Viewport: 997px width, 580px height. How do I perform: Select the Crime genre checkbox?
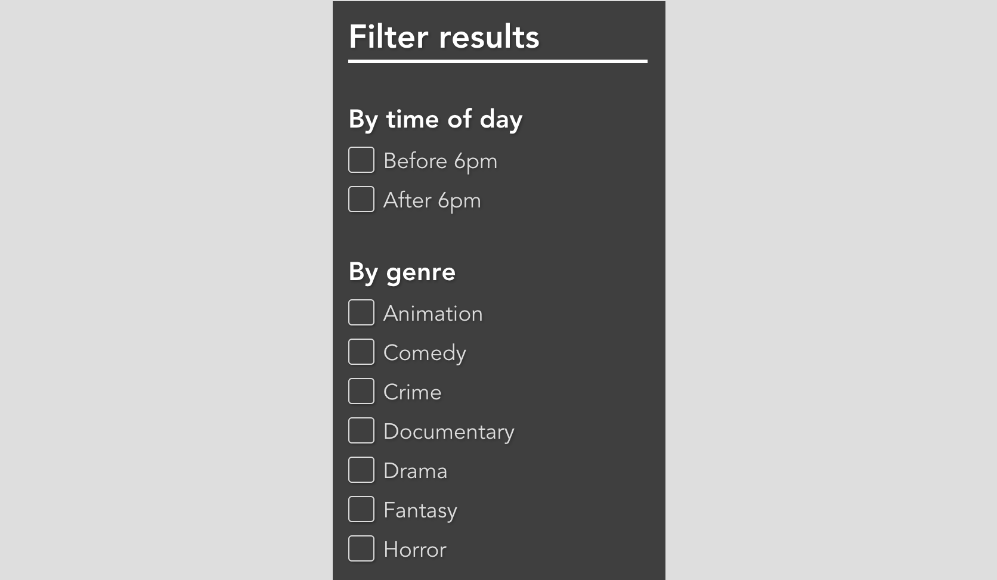(x=361, y=391)
